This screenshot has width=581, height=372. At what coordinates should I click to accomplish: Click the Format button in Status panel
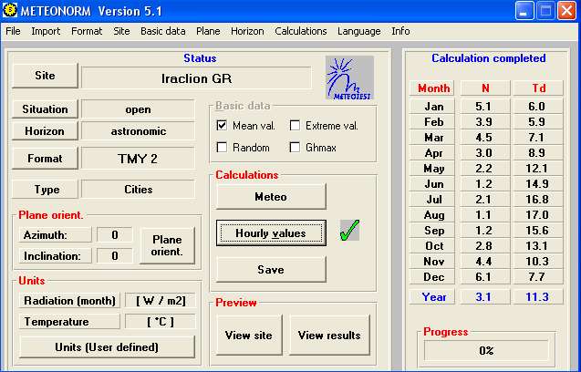tap(46, 159)
